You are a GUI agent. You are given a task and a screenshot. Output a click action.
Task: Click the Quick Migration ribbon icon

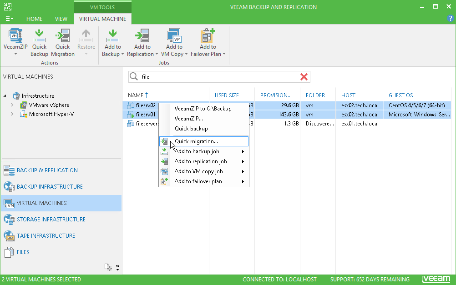coord(62,35)
